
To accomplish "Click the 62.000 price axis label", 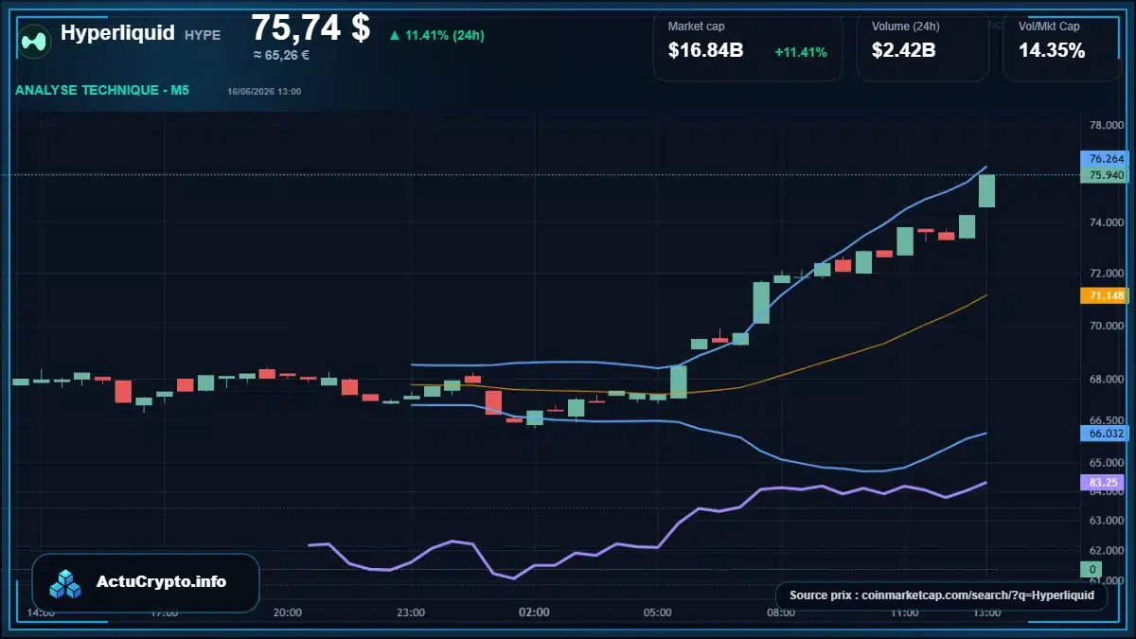I will (1106, 551).
